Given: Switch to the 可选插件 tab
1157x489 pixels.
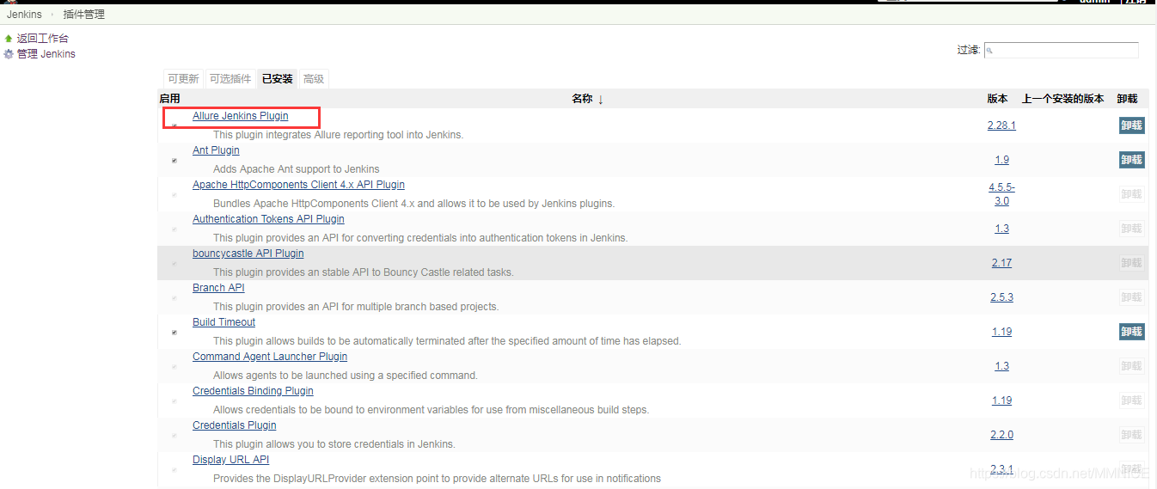Looking at the screenshot, I should point(230,79).
